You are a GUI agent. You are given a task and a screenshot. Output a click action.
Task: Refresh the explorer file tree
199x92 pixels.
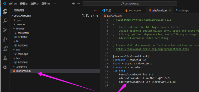coord(92,16)
